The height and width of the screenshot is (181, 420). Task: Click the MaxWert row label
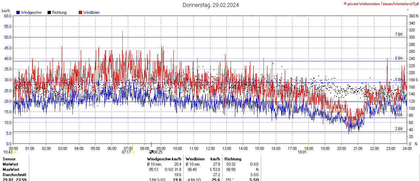(x=11, y=170)
